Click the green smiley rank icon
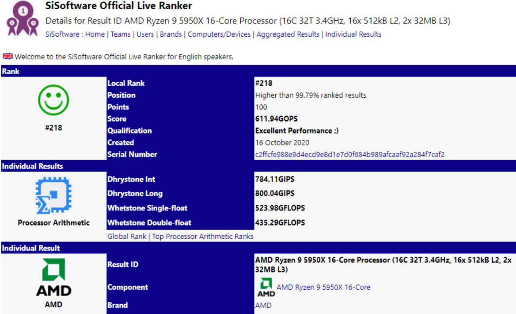Screen dimensions: 516x314 coord(53,100)
